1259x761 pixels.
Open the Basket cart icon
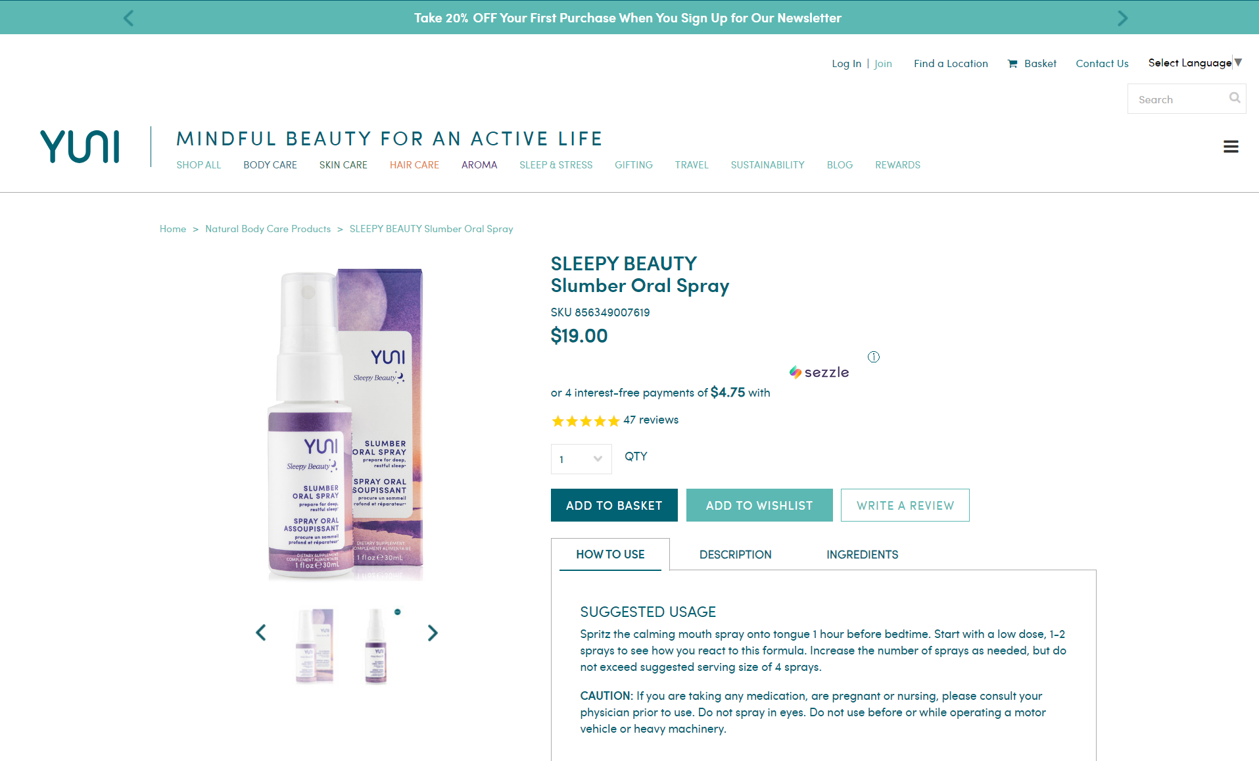point(1012,64)
